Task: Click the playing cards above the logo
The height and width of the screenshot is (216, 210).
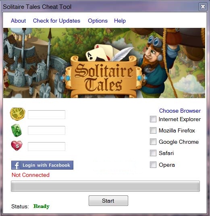Action: pos(100,53)
